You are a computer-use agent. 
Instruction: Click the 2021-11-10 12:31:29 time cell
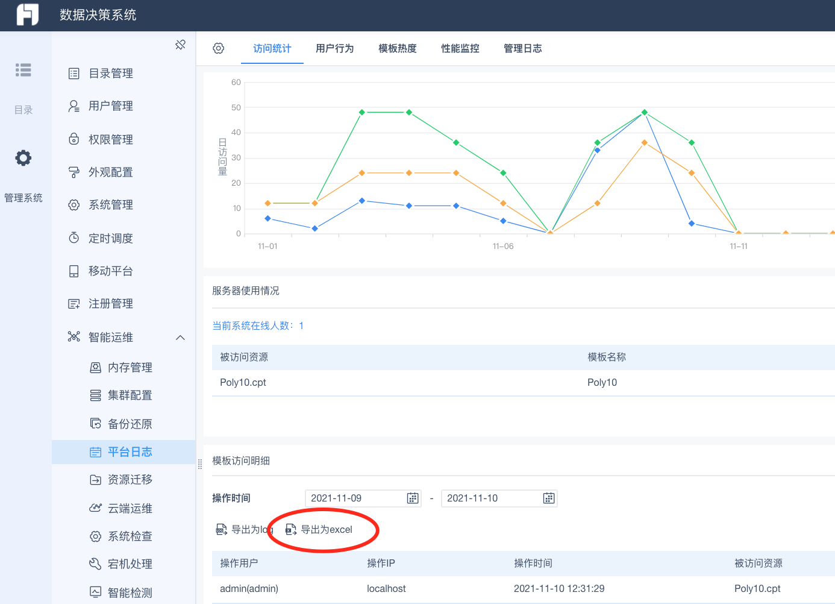coord(559,588)
